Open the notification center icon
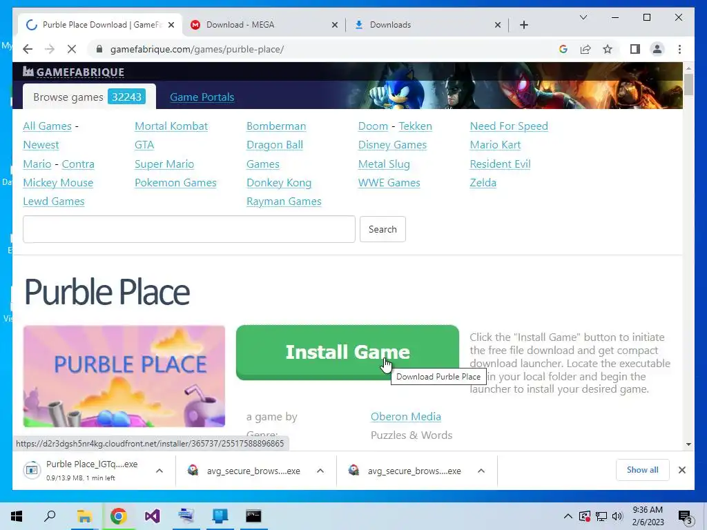Screen dimensions: 707x530 pyautogui.click(x=685, y=516)
